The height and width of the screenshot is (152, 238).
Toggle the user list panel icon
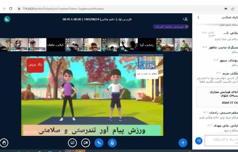click(185, 19)
